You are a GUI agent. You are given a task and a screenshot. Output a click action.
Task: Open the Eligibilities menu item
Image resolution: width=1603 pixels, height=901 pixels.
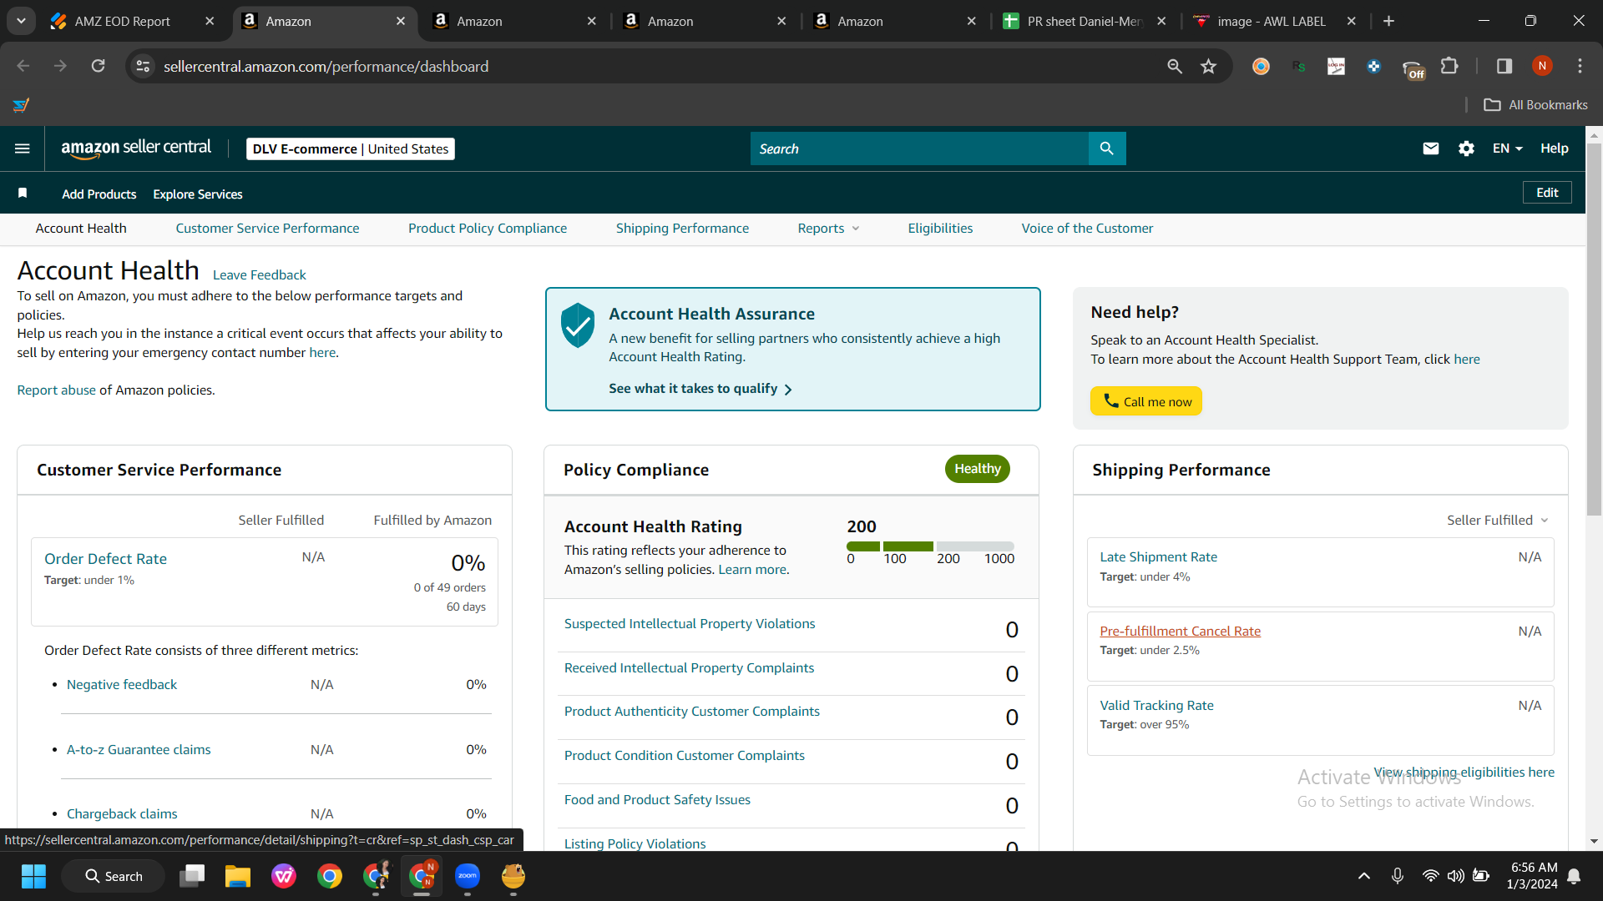coord(940,229)
